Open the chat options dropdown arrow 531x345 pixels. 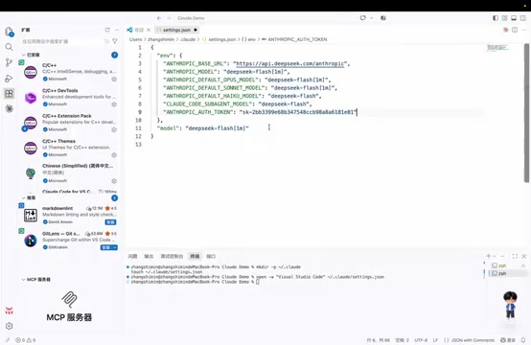click(372, 18)
